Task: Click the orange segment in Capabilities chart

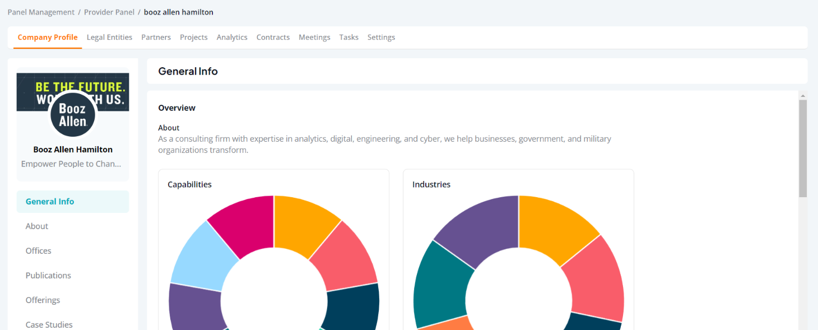Action: click(x=303, y=226)
